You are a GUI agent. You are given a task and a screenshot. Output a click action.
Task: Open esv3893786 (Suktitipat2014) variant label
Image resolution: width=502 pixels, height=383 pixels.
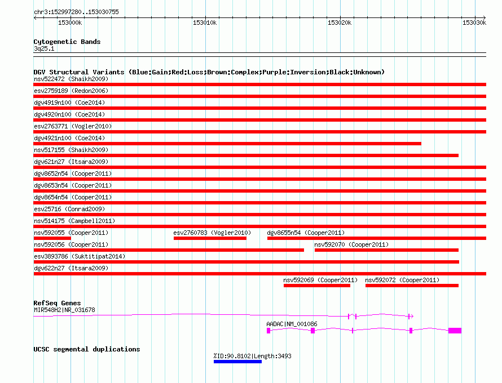[80, 256]
